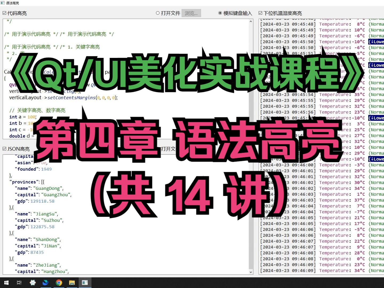The image size is (384, 288).
Task: Open the Windows Start menu
Action: click(x=6, y=283)
